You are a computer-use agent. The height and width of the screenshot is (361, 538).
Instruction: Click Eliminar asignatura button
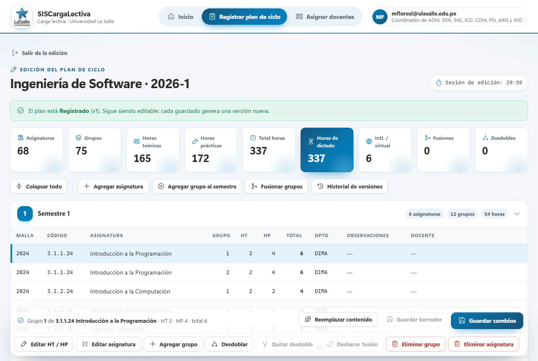click(x=483, y=344)
